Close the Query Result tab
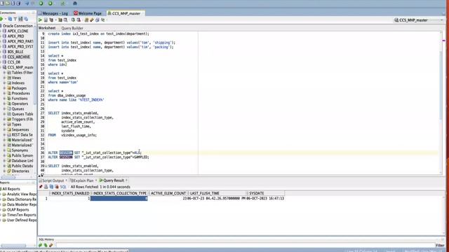The image size is (449, 252). [126, 181]
